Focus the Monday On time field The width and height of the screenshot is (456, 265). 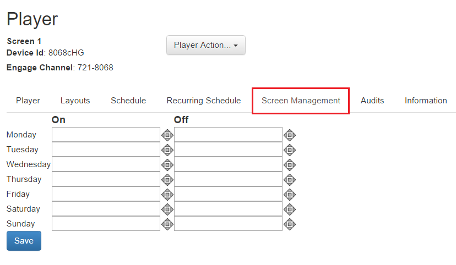coord(106,134)
